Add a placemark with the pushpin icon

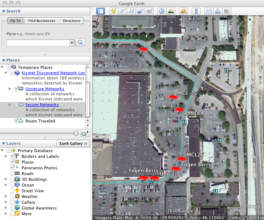[x=113, y=11]
